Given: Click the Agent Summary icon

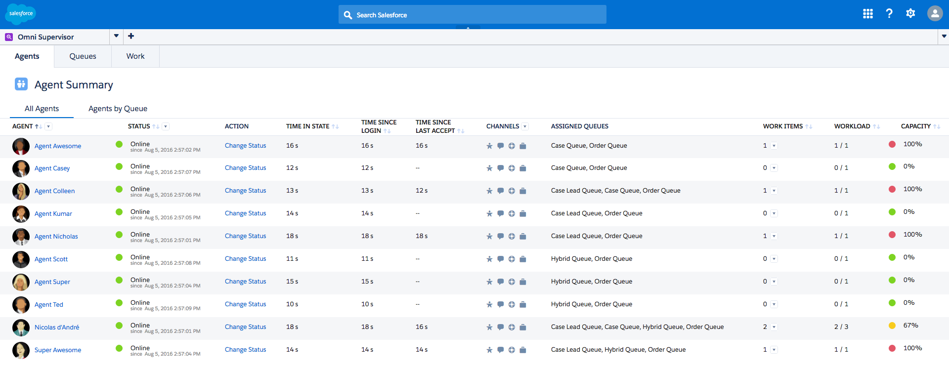Looking at the screenshot, I should point(21,84).
